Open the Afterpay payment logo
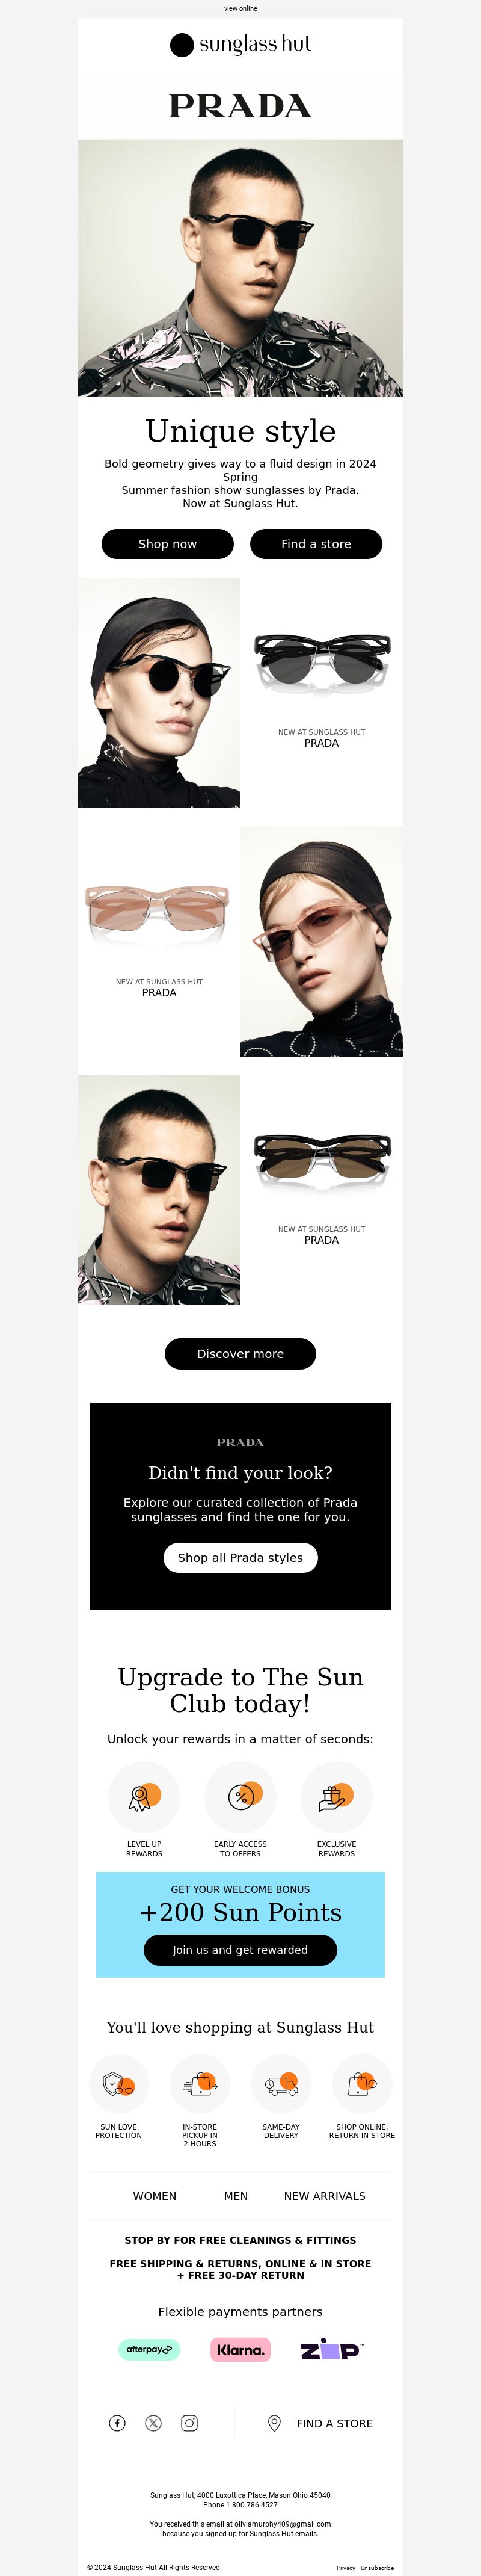481x2576 pixels. [x=149, y=2349]
